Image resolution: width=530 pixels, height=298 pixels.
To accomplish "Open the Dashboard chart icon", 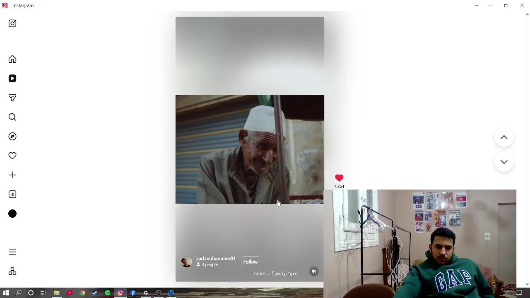I will click(12, 194).
